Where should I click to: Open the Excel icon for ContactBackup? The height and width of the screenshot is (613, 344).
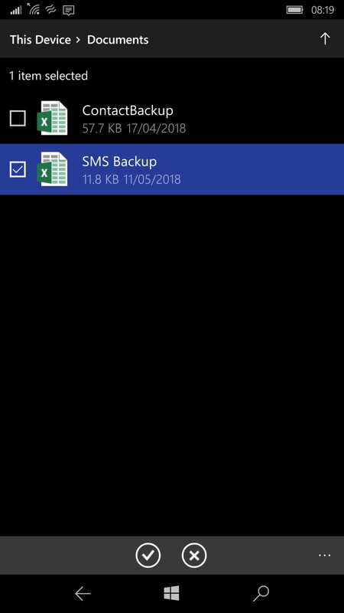pos(52,118)
